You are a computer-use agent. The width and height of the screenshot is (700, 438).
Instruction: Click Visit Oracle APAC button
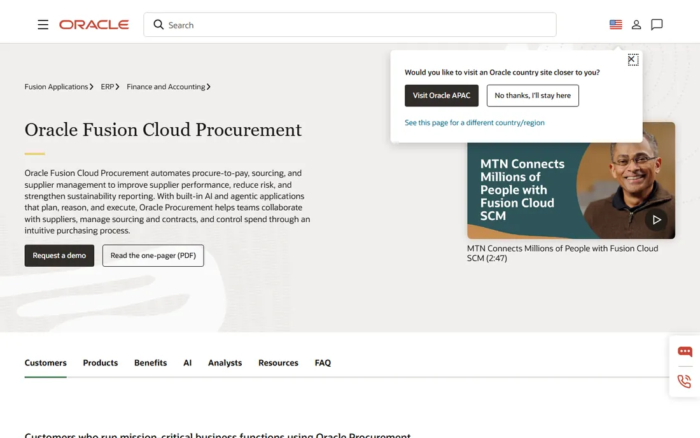pyautogui.click(x=442, y=95)
